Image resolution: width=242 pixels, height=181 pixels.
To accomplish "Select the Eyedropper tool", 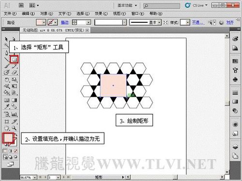I will 7,106.
